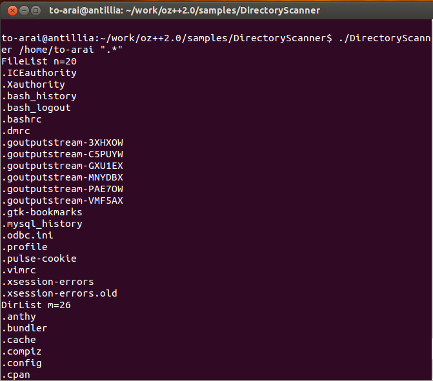
Task: Select the .bash_history entry
Action: click(39, 96)
